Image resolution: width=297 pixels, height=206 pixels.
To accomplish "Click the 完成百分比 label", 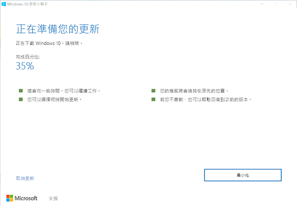I will point(28,57).
